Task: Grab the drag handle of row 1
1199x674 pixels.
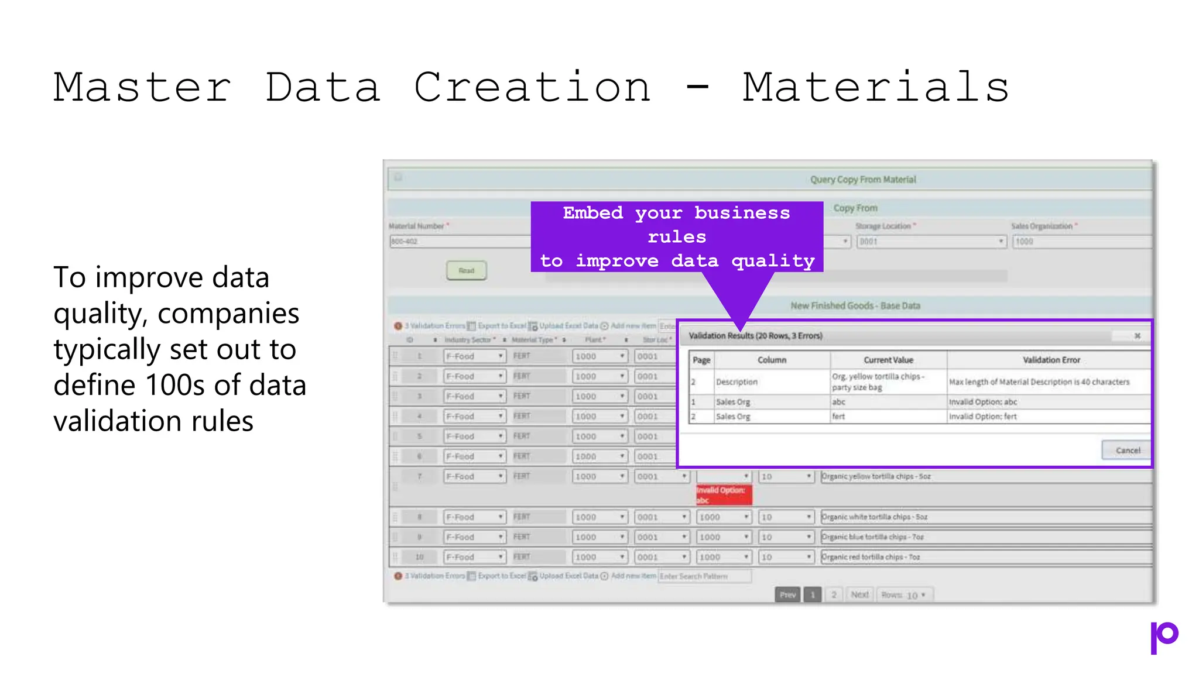Action: (x=395, y=356)
